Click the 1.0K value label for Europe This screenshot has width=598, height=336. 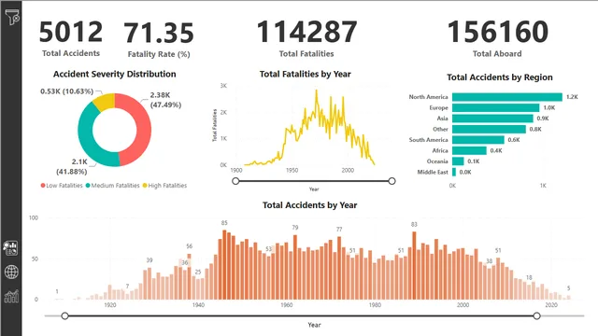tap(549, 108)
